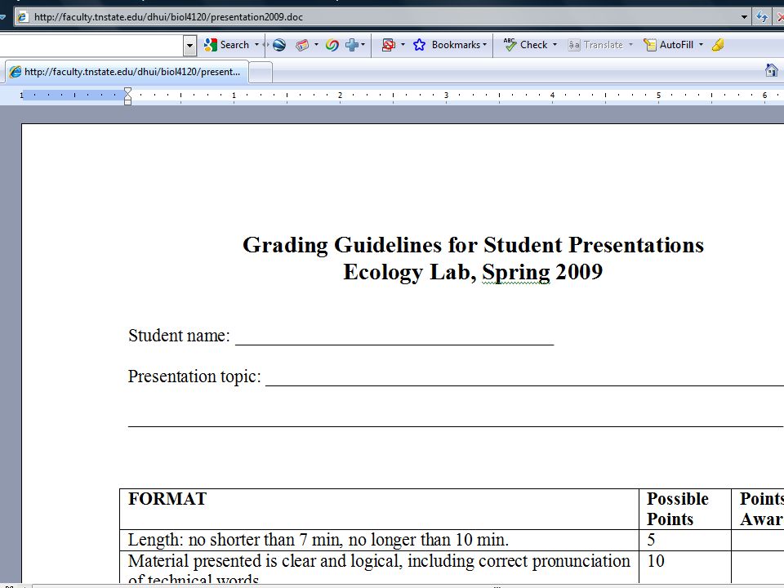Open the blue plus icon dropdown arrow
784x588 pixels.
tap(363, 45)
